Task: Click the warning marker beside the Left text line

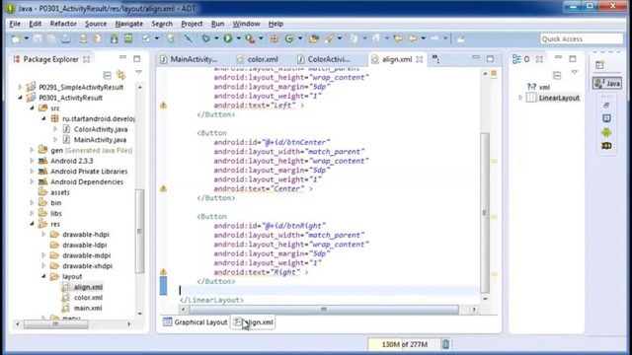Action: pos(163,106)
